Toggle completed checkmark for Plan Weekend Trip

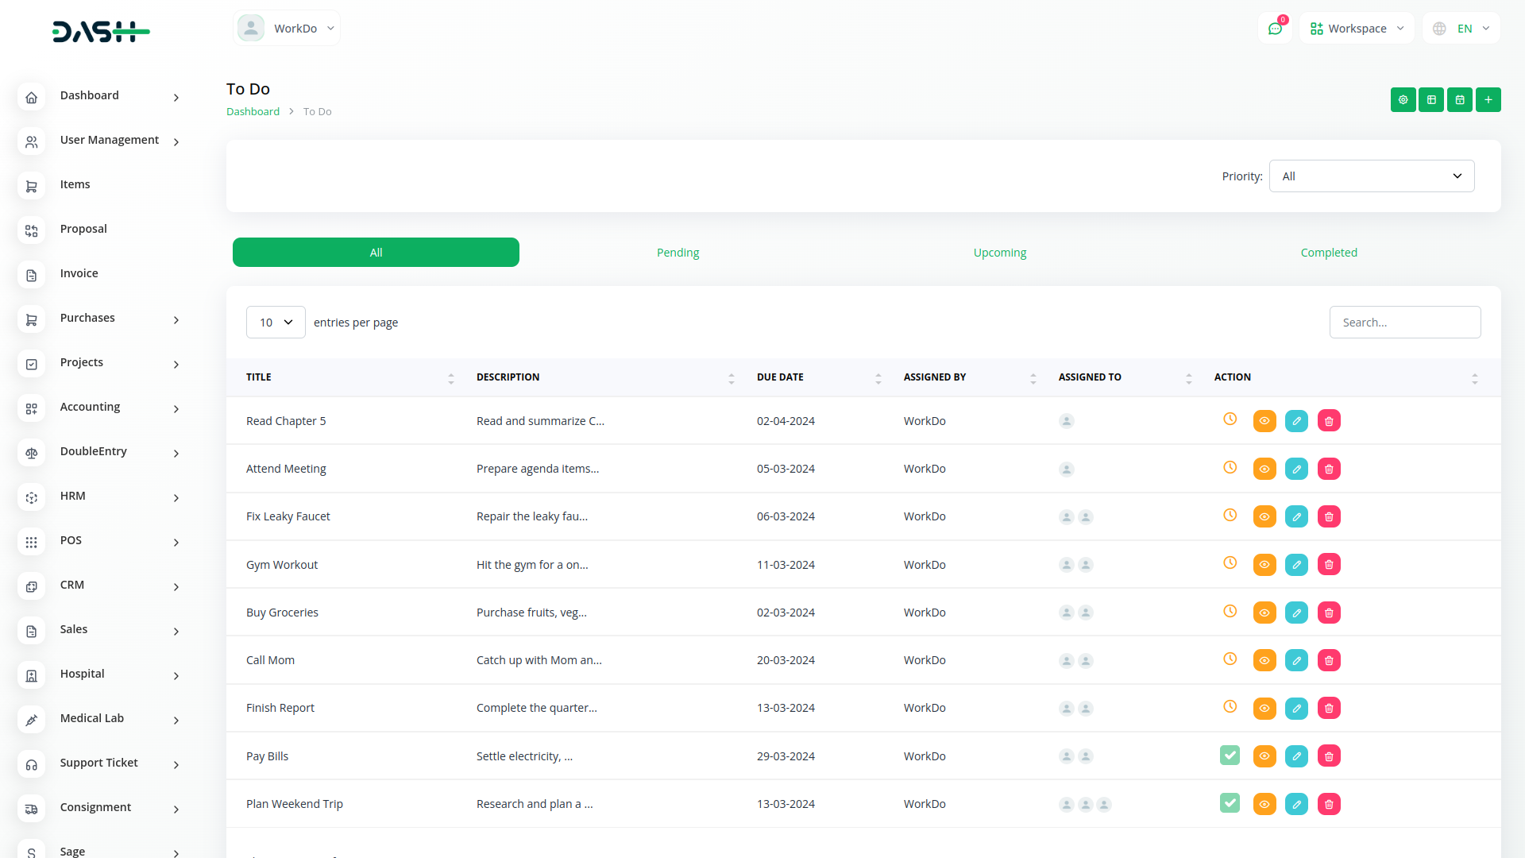point(1230,803)
